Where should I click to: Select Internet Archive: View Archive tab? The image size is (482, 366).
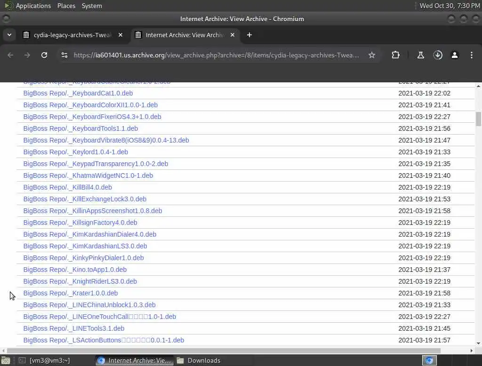(185, 35)
